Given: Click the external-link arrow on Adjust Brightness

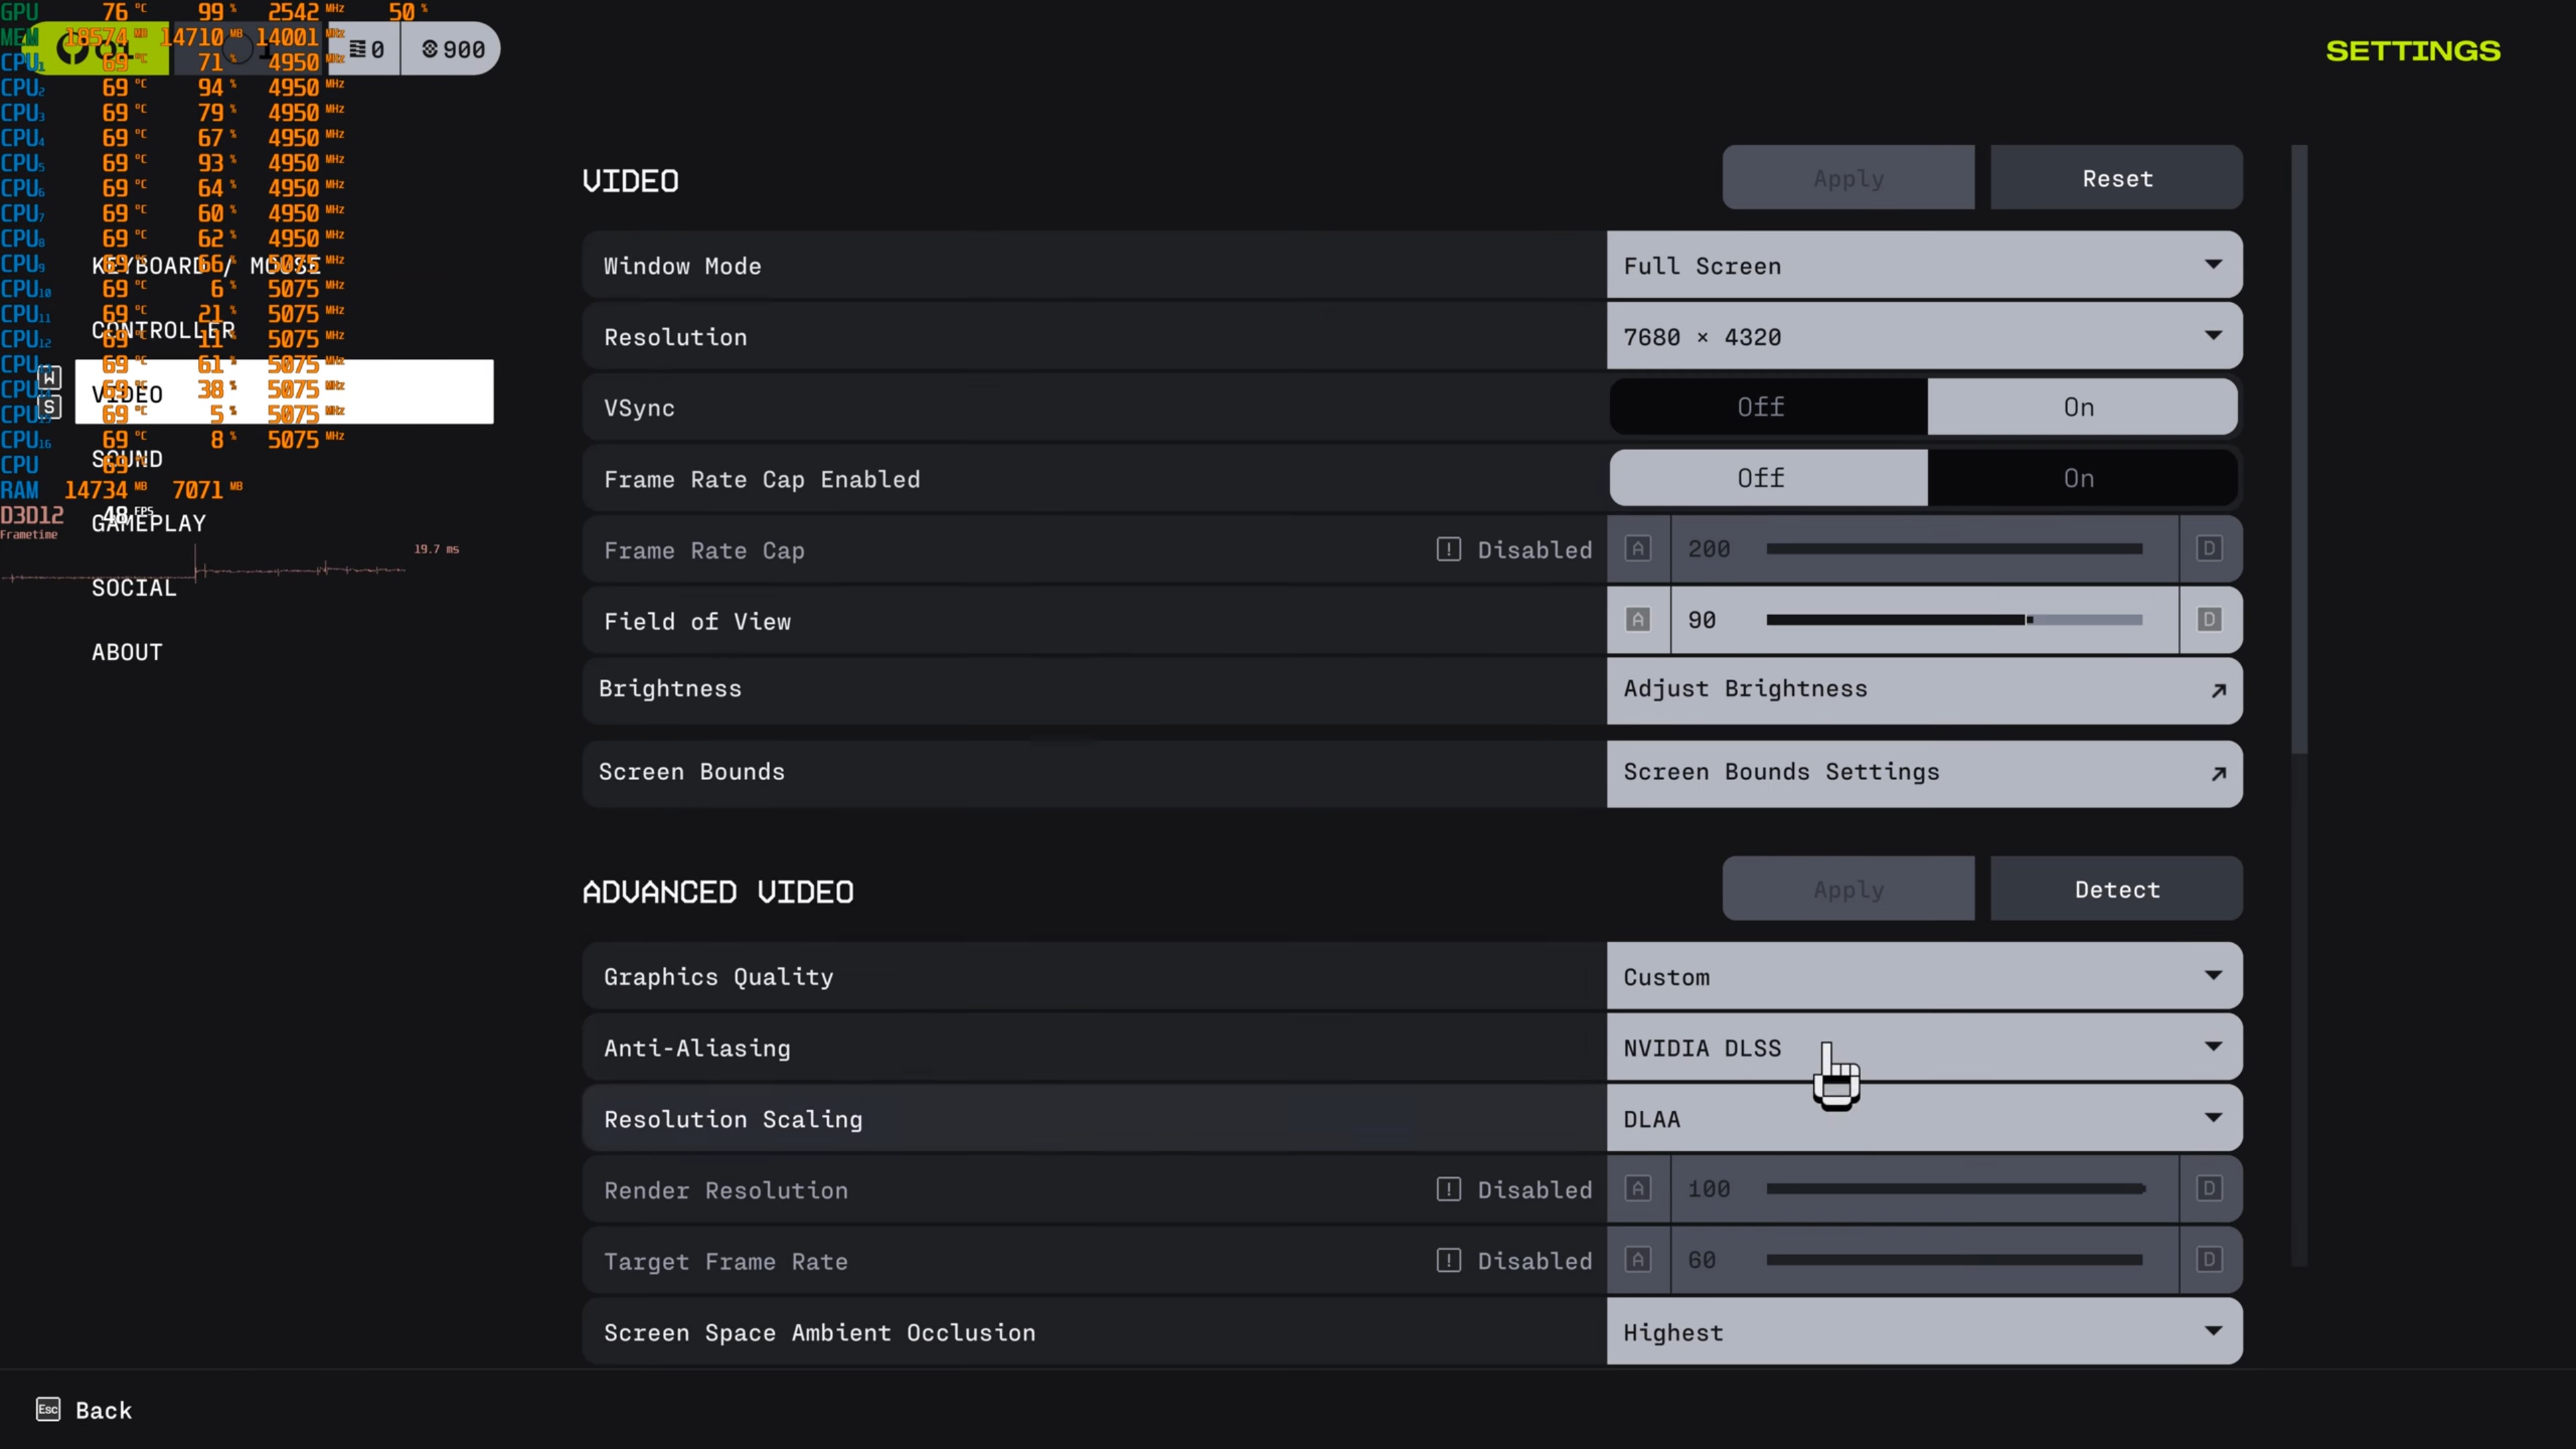Looking at the screenshot, I should (x=2218, y=690).
